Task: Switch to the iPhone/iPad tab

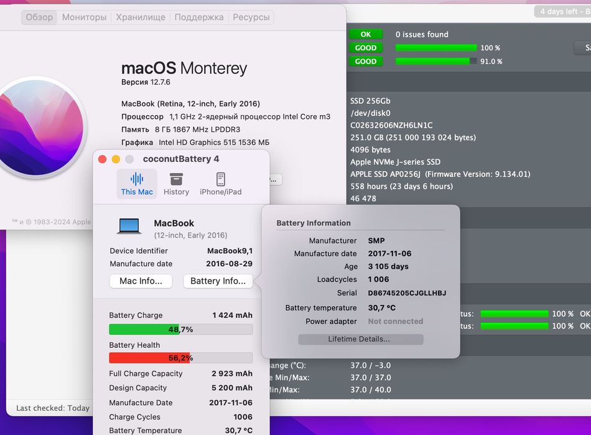Action: pos(220,184)
